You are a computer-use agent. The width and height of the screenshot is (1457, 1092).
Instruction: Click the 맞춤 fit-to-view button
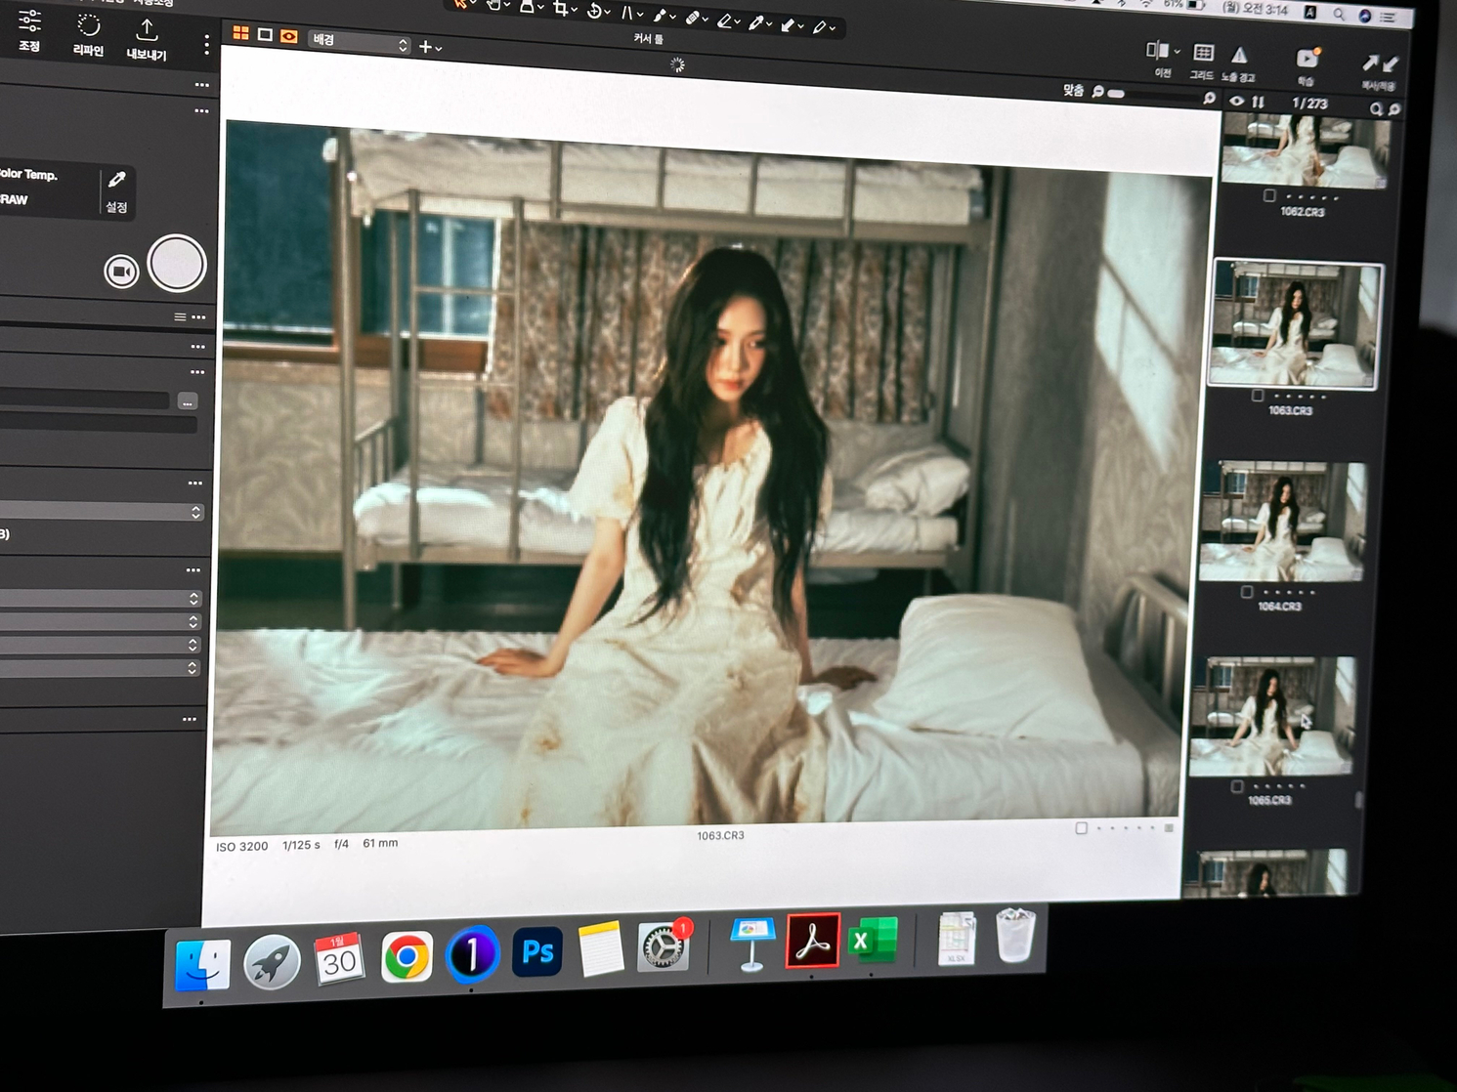pos(1073,90)
